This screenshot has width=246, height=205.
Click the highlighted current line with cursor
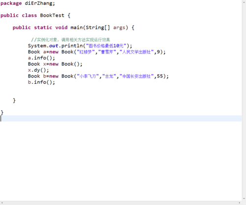click(x=121, y=119)
